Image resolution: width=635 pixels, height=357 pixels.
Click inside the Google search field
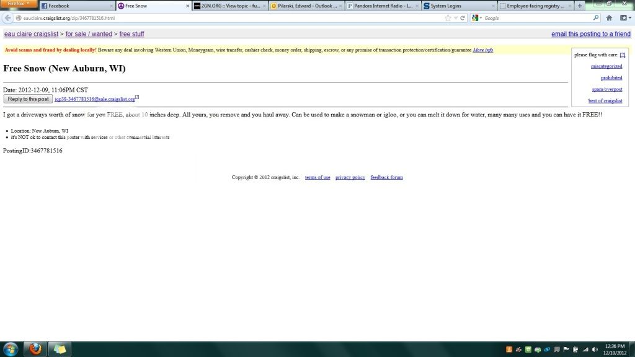tap(536, 18)
